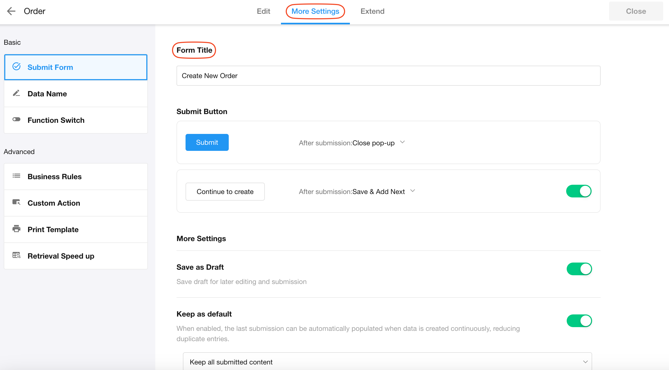
Task: Switch to the Edit tab
Action: 263,11
